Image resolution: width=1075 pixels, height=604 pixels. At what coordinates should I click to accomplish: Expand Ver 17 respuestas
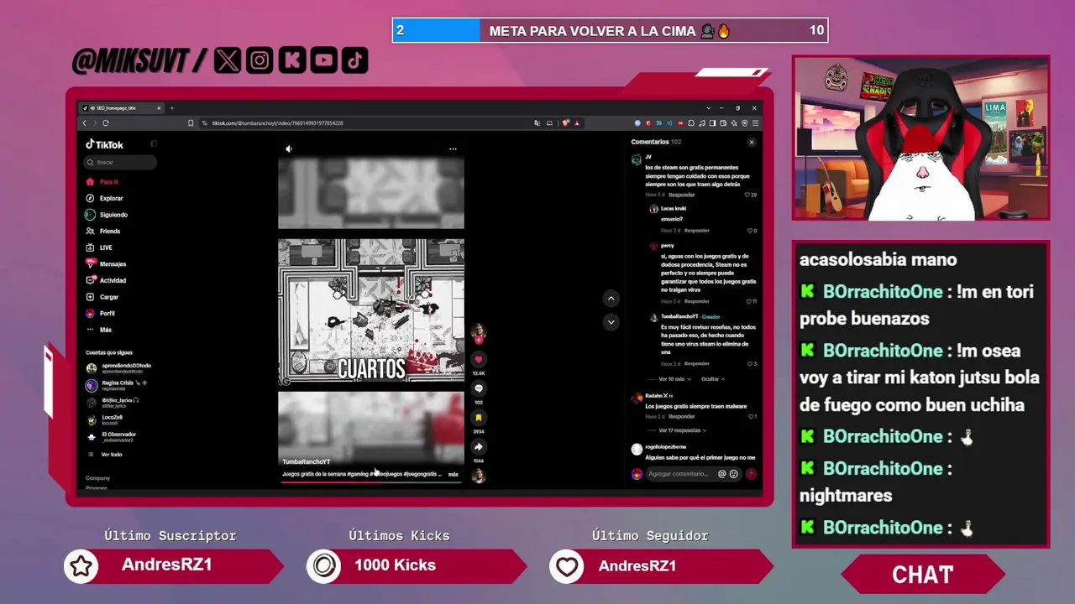(682, 430)
